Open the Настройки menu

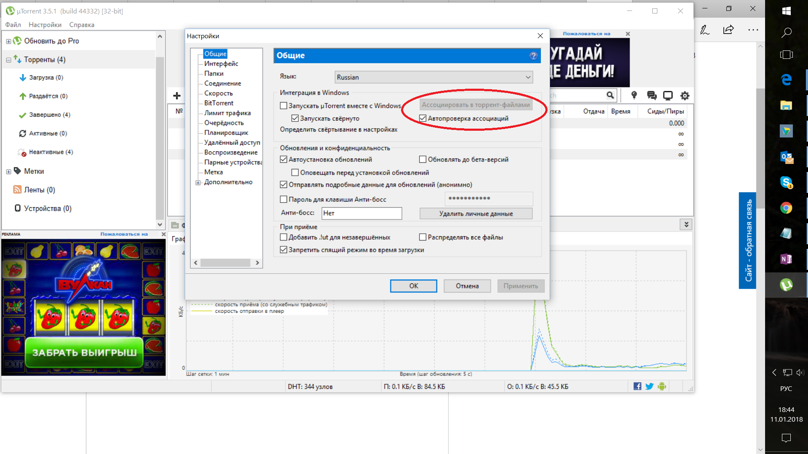pos(45,25)
